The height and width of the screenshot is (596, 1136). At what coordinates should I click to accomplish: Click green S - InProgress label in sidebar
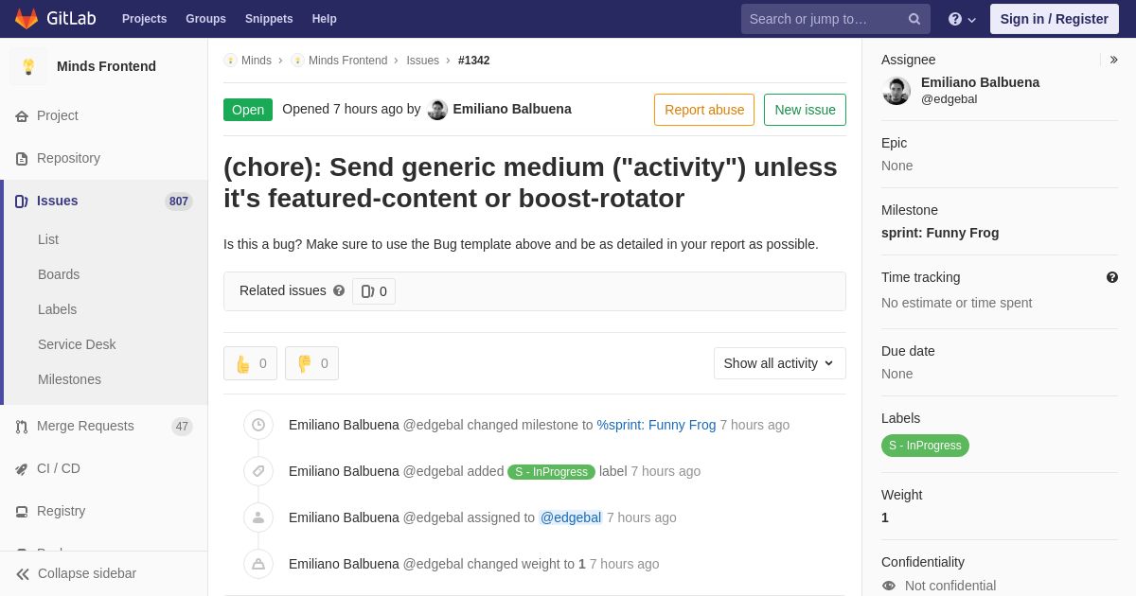[x=925, y=446]
